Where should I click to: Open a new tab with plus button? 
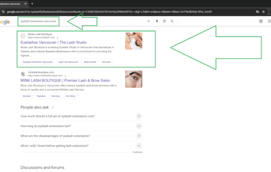(x=32, y=4)
